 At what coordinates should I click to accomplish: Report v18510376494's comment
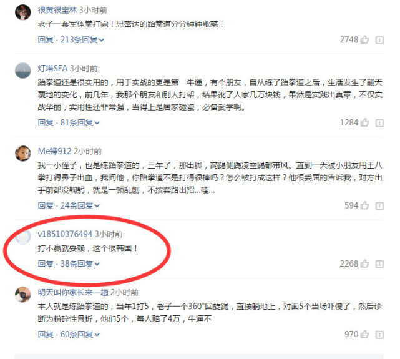(379, 264)
